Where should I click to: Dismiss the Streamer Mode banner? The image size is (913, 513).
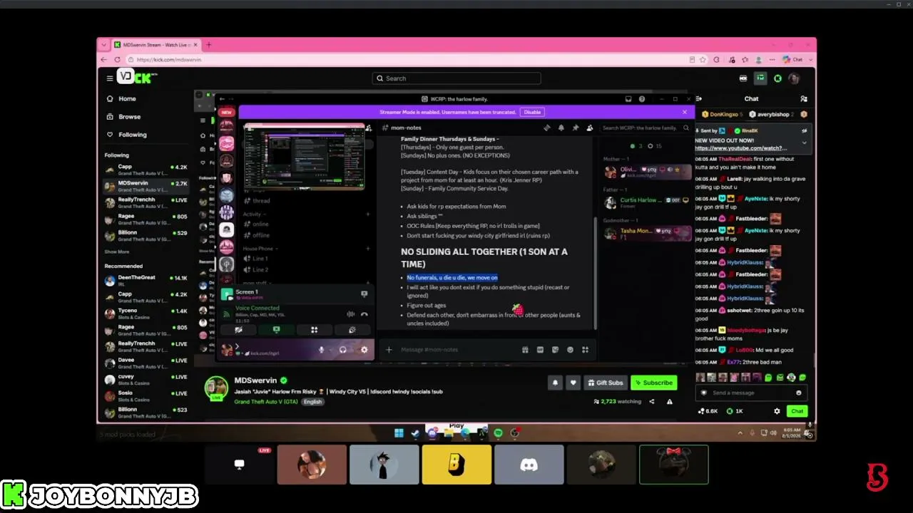685,112
